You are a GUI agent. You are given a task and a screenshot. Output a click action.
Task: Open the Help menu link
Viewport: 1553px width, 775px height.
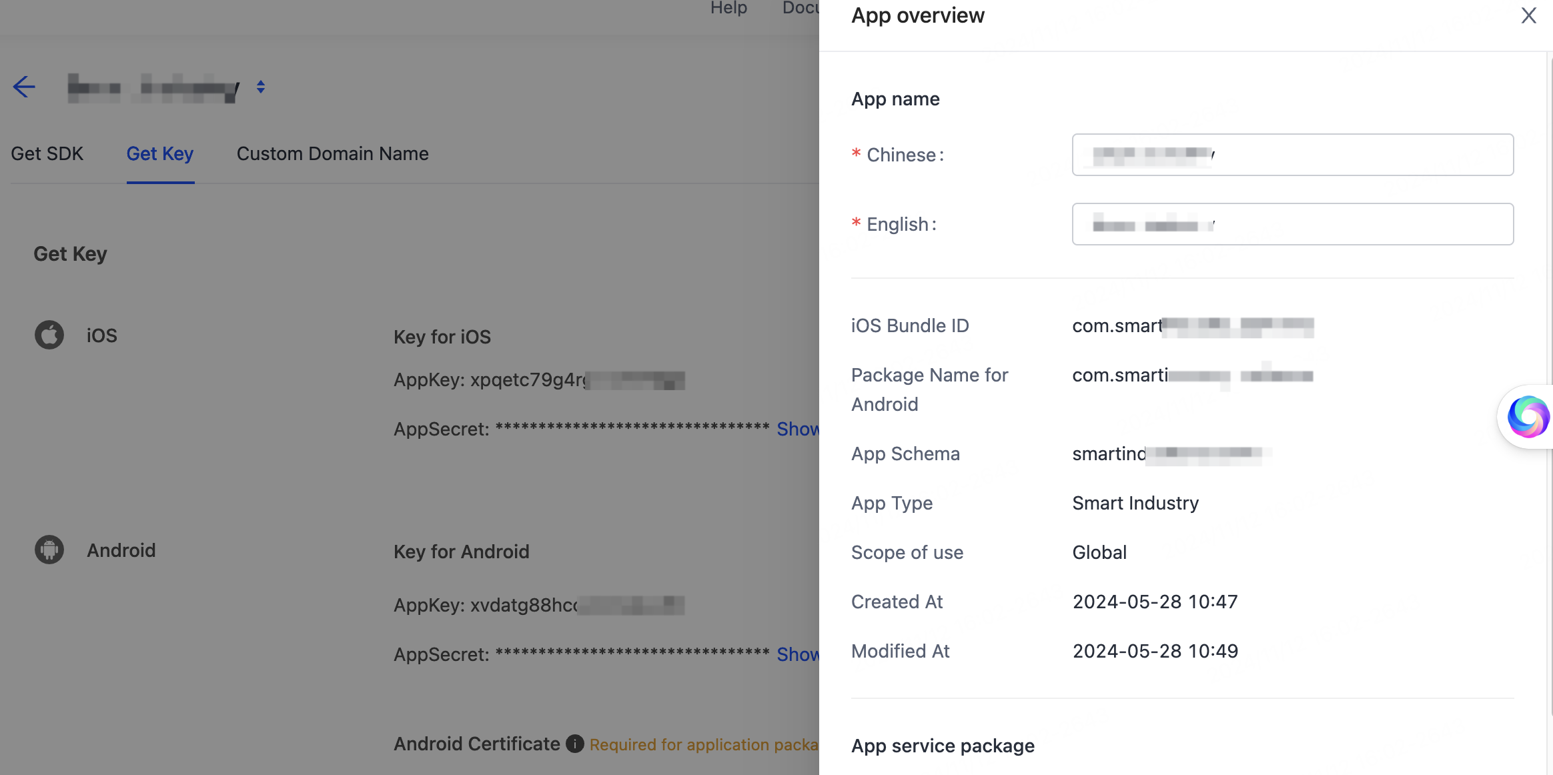point(728,8)
